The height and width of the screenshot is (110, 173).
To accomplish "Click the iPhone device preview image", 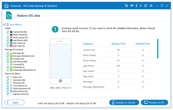I will [x=61, y=61].
